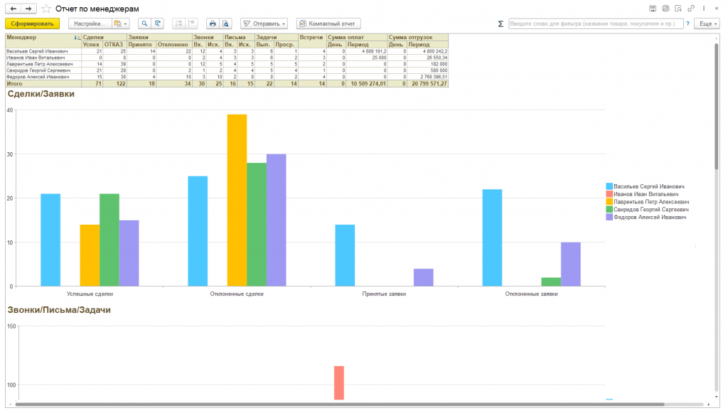The height and width of the screenshot is (413, 728).
Task: Click the red bar in lower chart
Action: (x=339, y=383)
